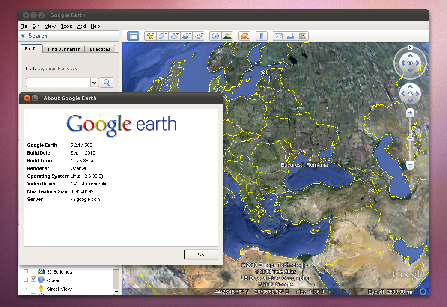
Task: Open the Fly to history dropdown arrow
Action: [x=94, y=83]
